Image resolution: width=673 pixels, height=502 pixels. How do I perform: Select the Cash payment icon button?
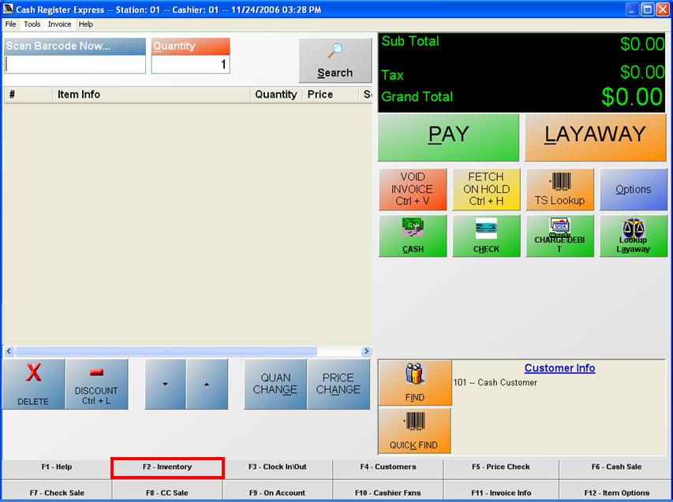pos(413,236)
